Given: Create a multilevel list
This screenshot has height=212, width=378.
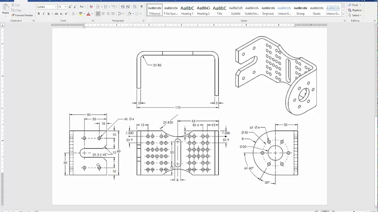Looking at the screenshot, I should tap(113, 7).
